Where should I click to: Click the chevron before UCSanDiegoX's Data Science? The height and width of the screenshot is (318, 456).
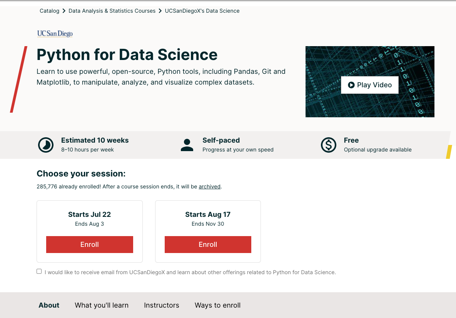tap(159, 11)
